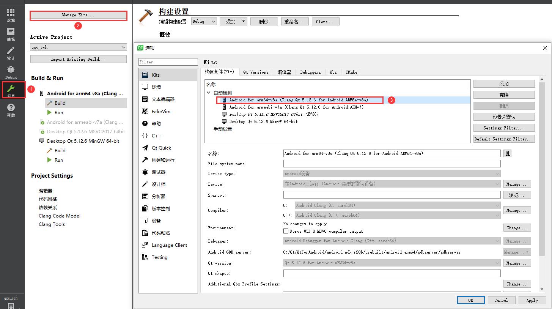Select Kits category in options list

tap(168, 75)
